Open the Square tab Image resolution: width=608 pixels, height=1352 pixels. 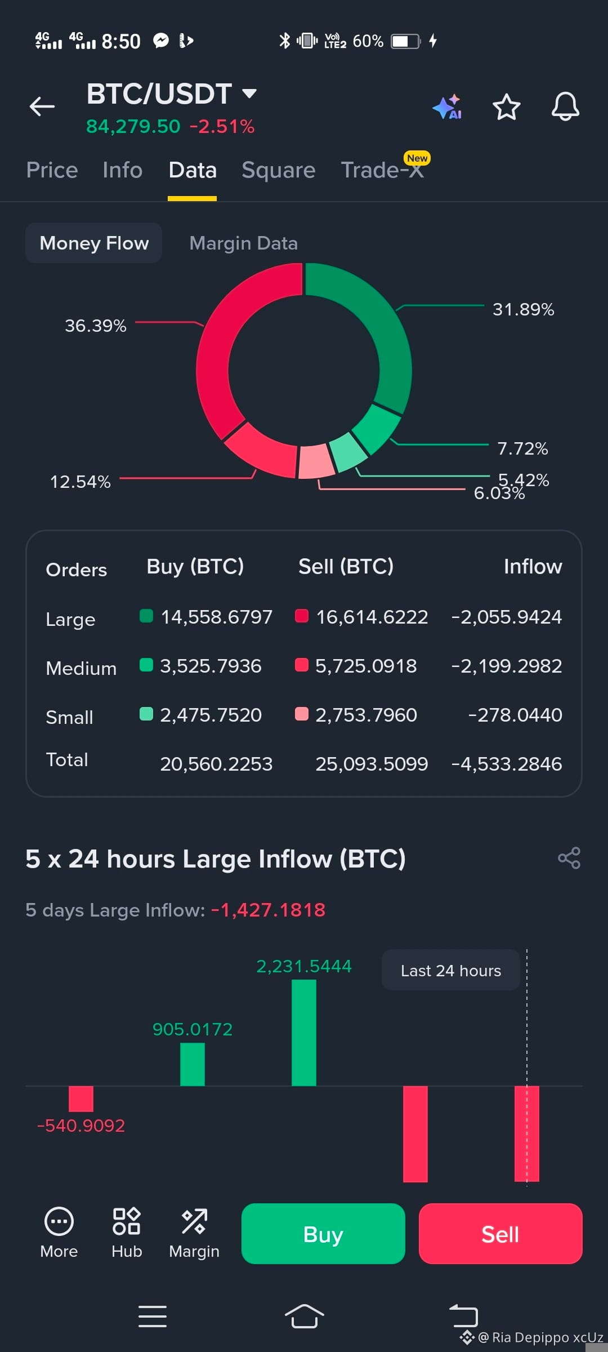click(x=278, y=170)
